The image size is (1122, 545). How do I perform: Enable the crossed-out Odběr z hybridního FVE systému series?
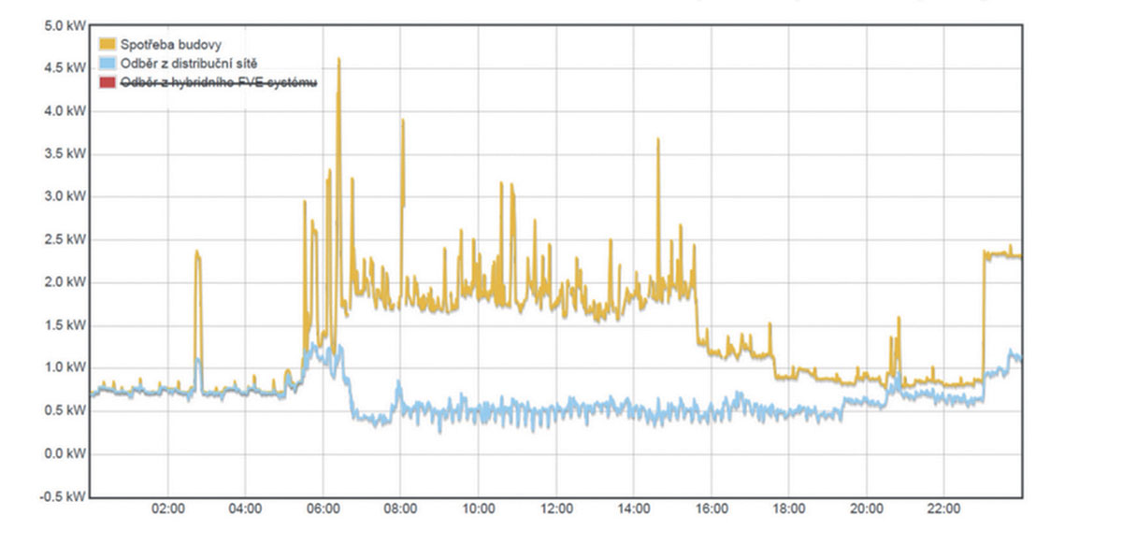point(219,83)
